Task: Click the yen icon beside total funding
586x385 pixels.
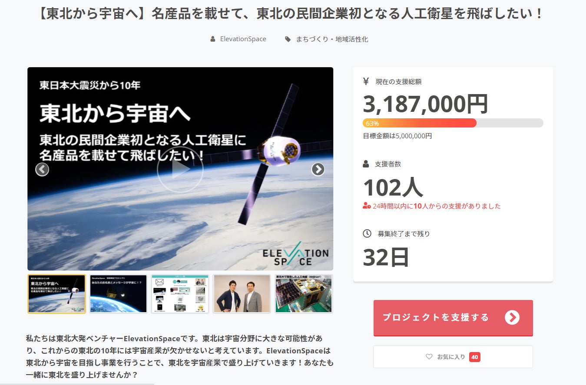Action: (366, 81)
